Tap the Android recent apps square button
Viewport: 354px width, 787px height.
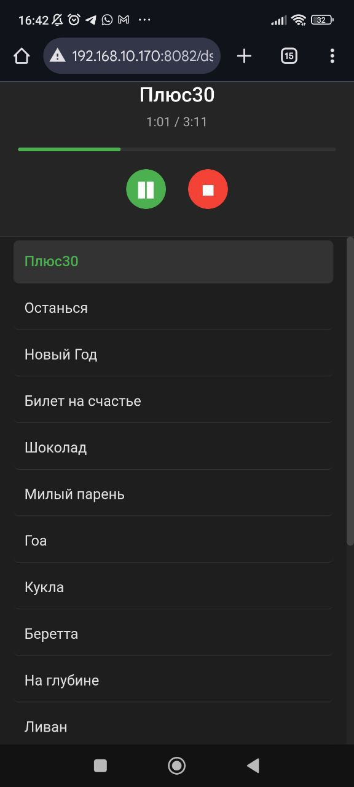[100, 765]
